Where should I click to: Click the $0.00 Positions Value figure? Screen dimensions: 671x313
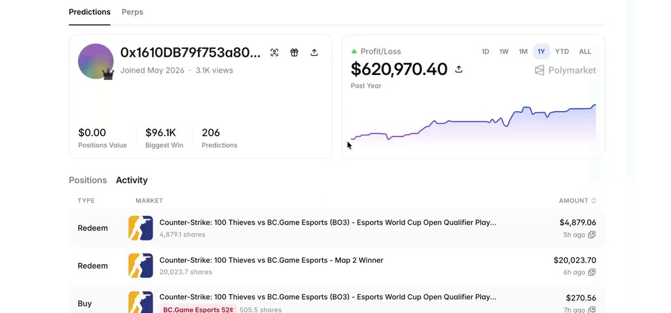92,132
